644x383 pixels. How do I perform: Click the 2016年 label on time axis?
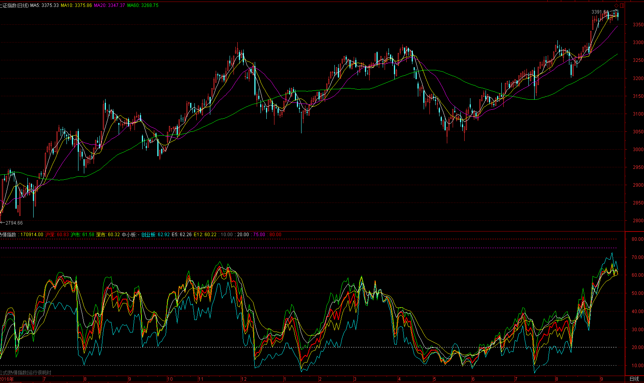[7, 379]
